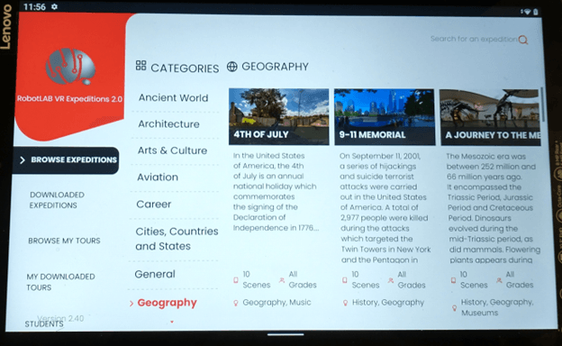562x346 pixels.
Task: Select the Architecture category
Action: click(x=168, y=124)
